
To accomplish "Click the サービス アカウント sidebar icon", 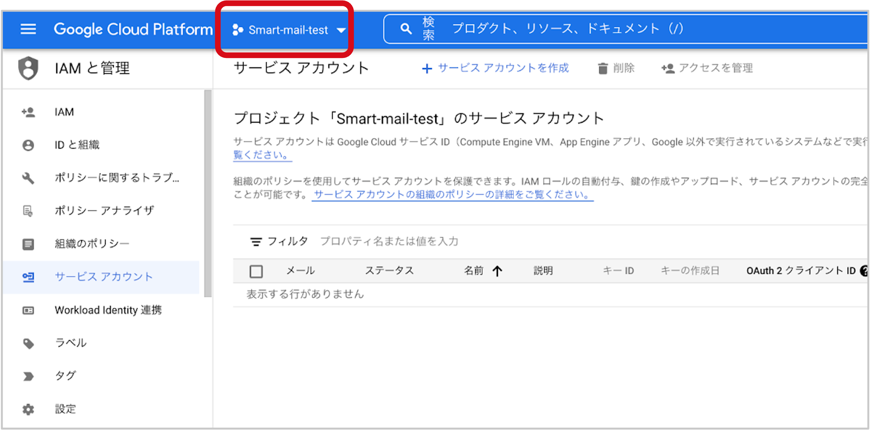I will (28, 277).
